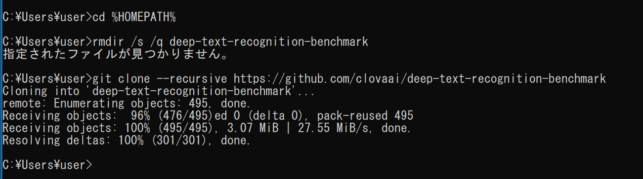Click the 'Resolving deltas: 100%' output line
The height and width of the screenshot is (179, 643).
coord(127,141)
